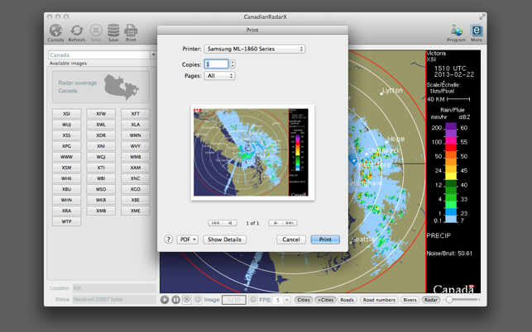Select radar station XSI

coord(66,113)
